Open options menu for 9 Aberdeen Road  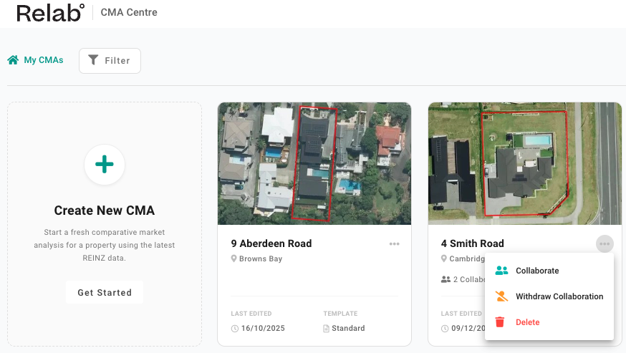click(395, 244)
